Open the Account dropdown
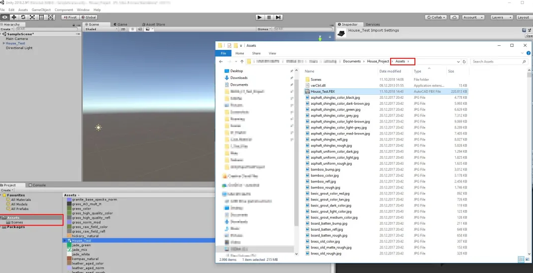The height and width of the screenshot is (273, 533). point(472,17)
